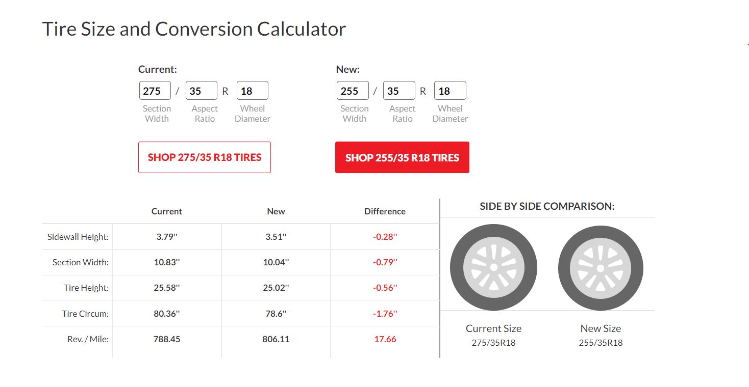Click the Current Aspect Ratio input field
Image resolution: width=749 pixels, height=387 pixels.
[x=201, y=91]
